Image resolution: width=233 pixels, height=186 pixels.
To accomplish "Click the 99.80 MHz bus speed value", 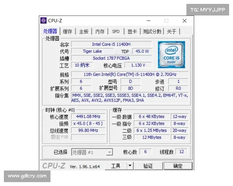I will click(x=88, y=130).
